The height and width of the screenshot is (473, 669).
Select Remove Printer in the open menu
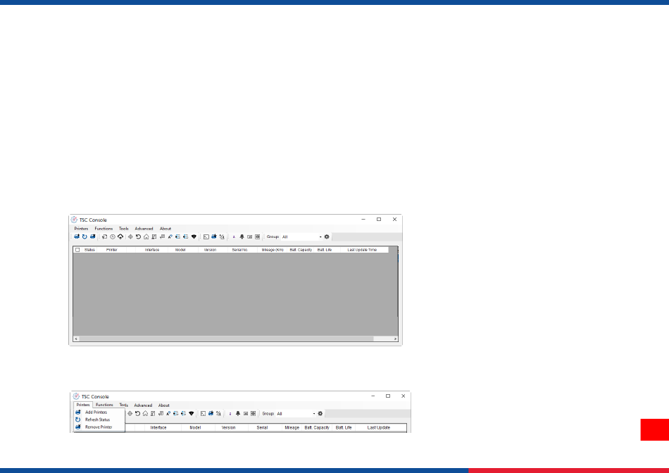coord(99,427)
